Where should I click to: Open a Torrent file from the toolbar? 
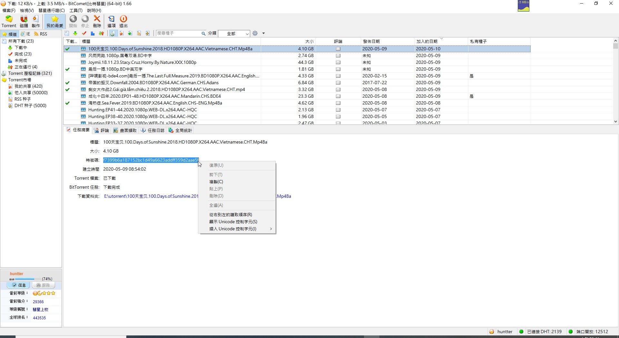pyautogui.click(x=9, y=21)
